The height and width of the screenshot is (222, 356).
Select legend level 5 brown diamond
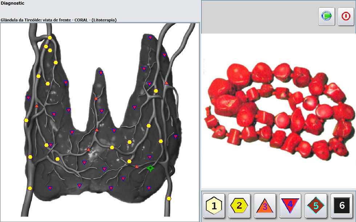pyautogui.click(x=316, y=206)
